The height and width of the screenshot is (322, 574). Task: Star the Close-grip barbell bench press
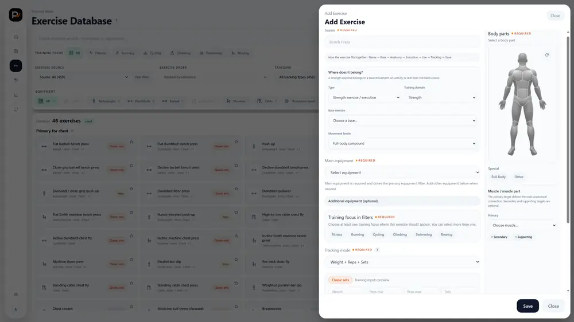click(131, 165)
